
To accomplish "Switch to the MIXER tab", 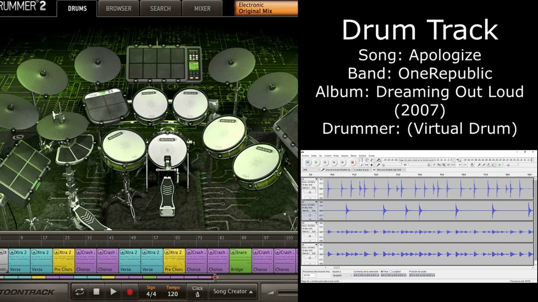I will (x=202, y=8).
